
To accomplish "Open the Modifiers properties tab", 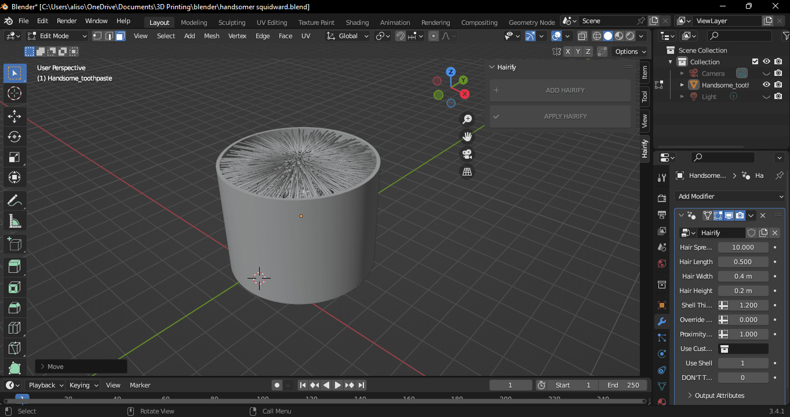I will 662,321.
